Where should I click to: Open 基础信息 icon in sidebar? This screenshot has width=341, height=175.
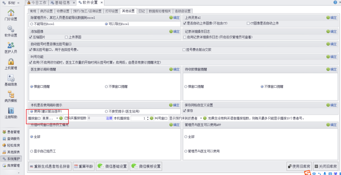11,78
